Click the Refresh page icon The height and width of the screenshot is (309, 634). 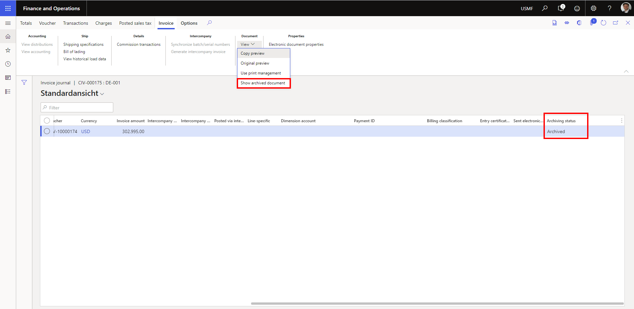pos(603,23)
